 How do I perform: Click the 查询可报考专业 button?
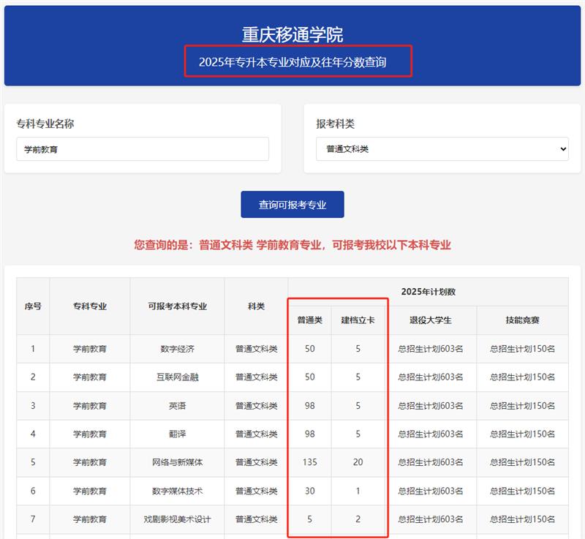292,204
